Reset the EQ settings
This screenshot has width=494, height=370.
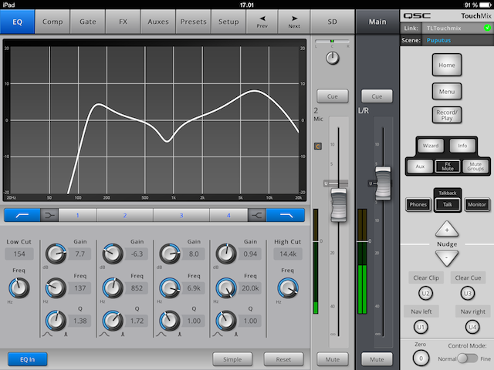pos(283,359)
